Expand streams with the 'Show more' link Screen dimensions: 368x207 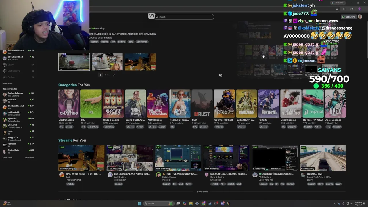pos(202,192)
